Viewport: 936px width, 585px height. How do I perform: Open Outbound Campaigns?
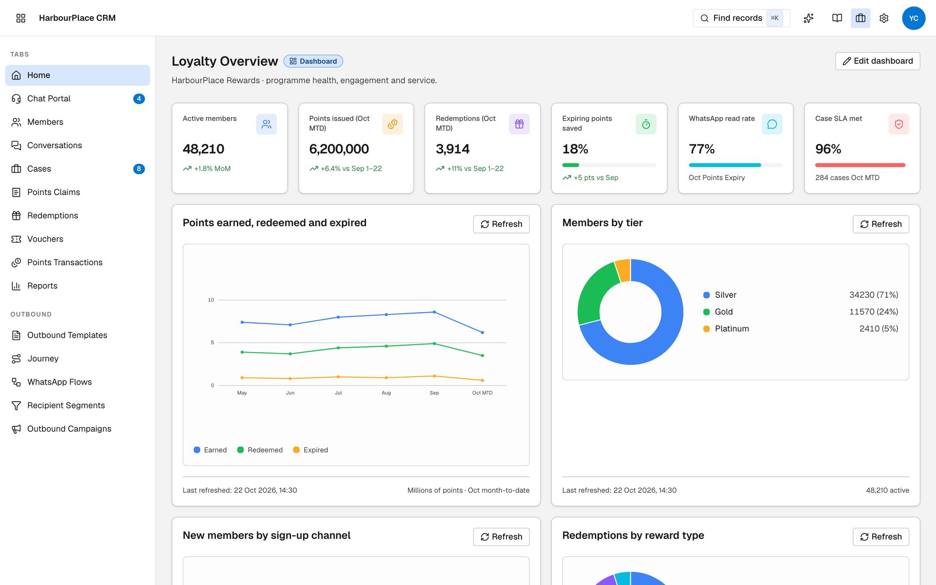tap(78, 429)
